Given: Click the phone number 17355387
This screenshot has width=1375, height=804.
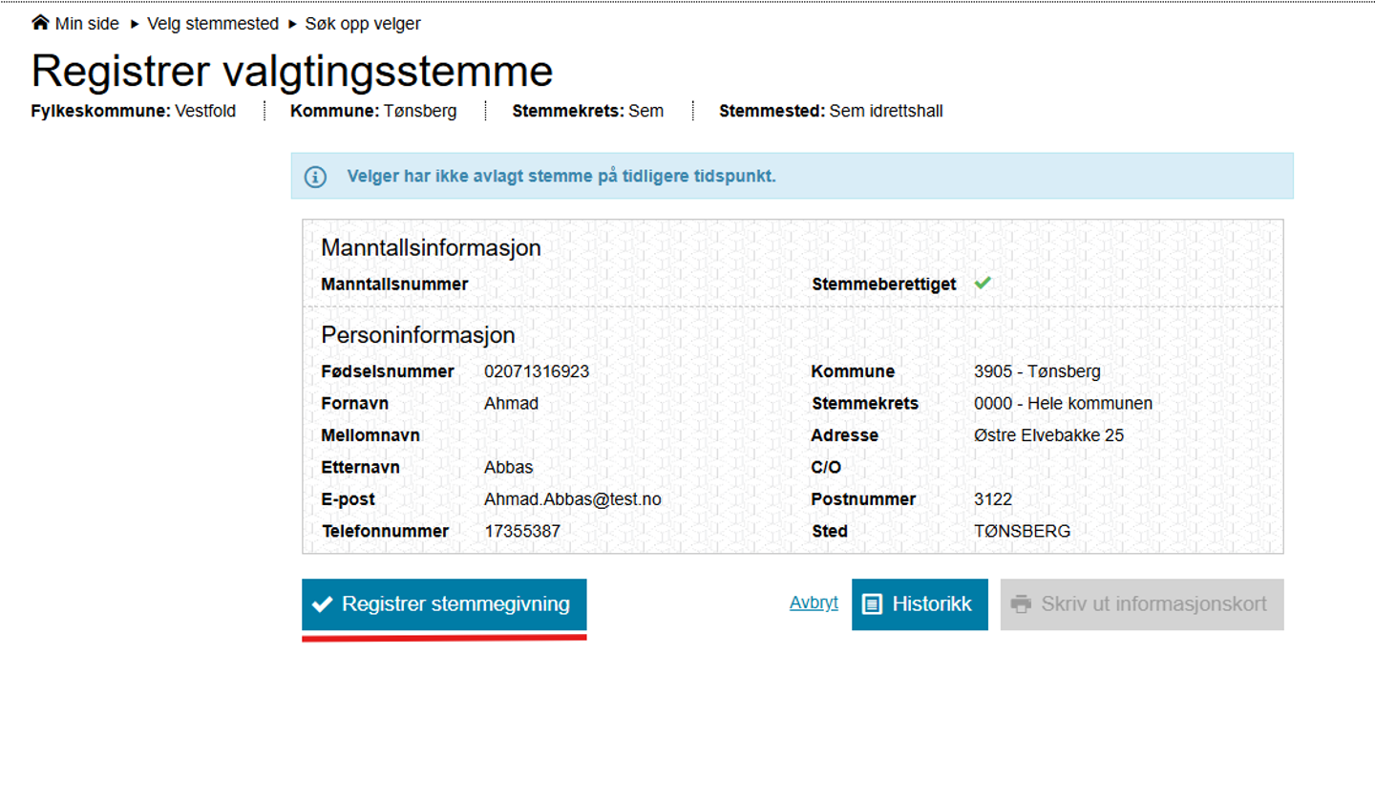Looking at the screenshot, I should tap(522, 531).
